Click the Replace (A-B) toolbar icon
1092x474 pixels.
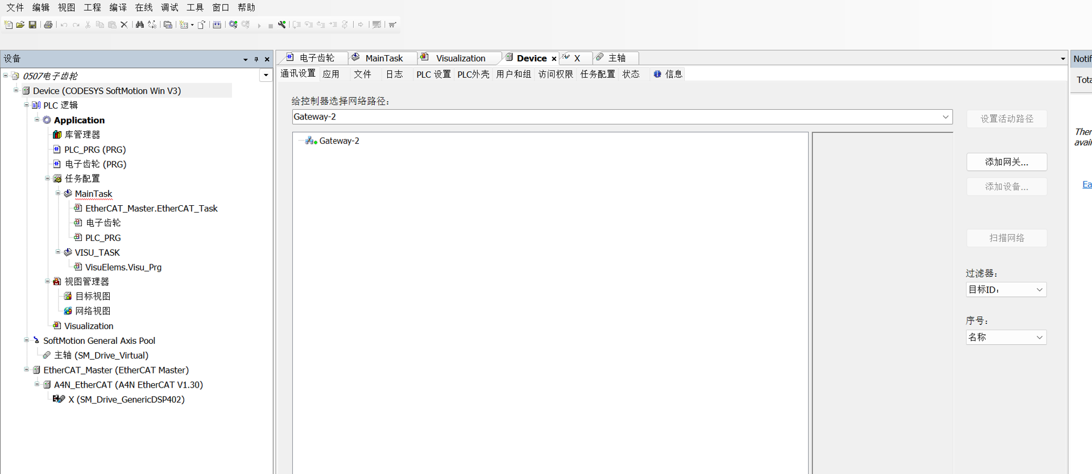point(152,24)
